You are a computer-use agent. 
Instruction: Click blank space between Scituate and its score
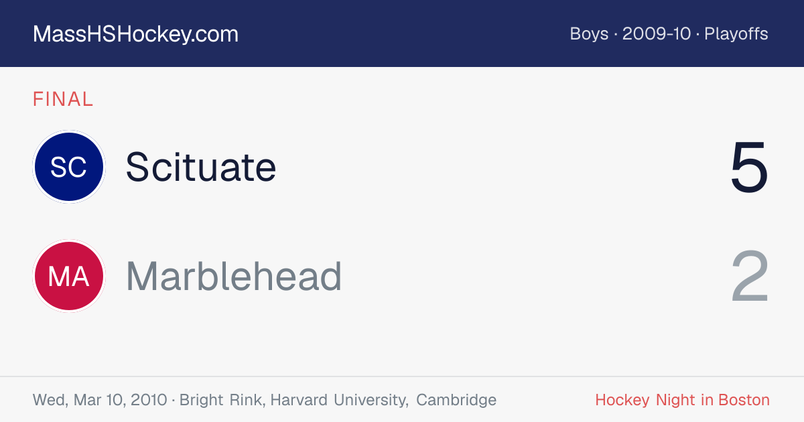pos(503,167)
